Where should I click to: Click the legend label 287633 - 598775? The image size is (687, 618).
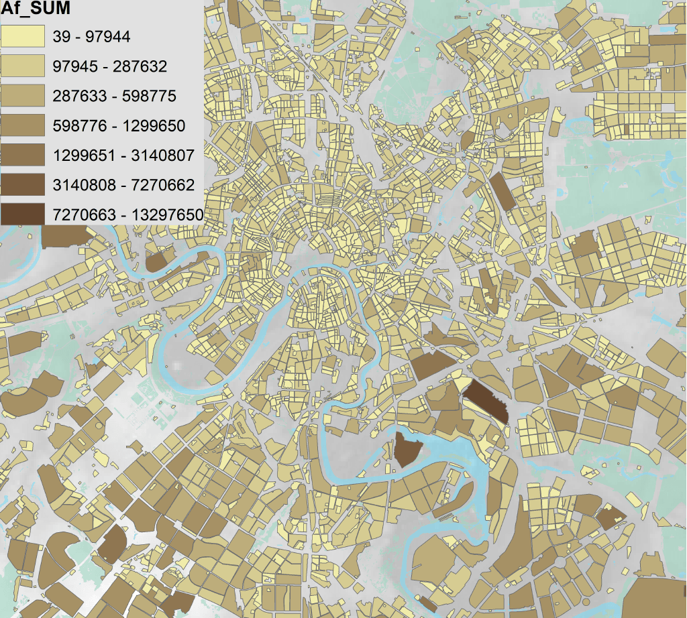(x=114, y=96)
